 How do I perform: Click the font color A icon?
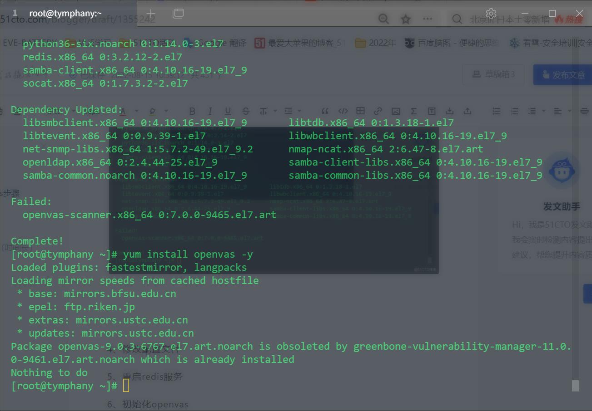(x=123, y=111)
